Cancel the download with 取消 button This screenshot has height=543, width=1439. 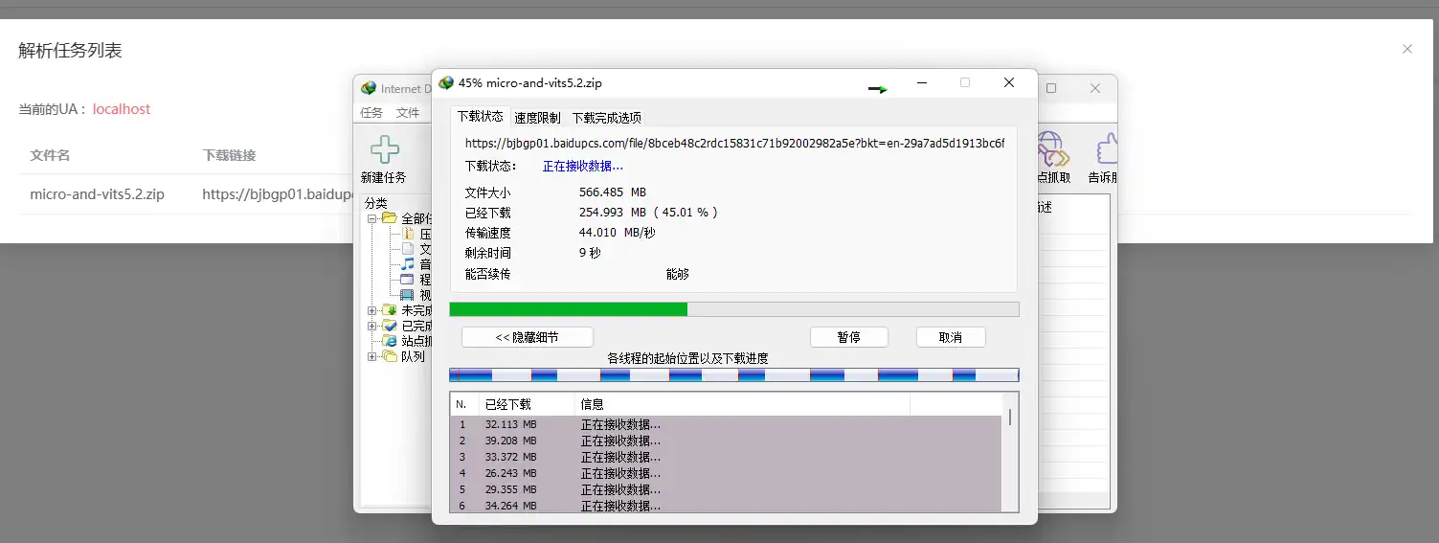tap(950, 337)
